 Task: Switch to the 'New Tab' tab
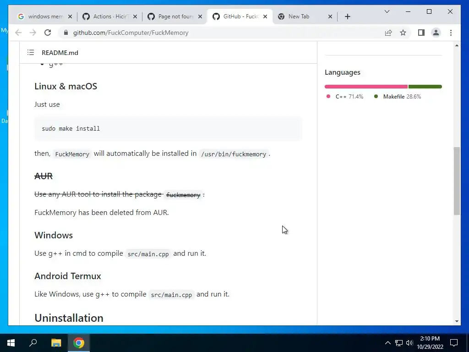point(305,16)
